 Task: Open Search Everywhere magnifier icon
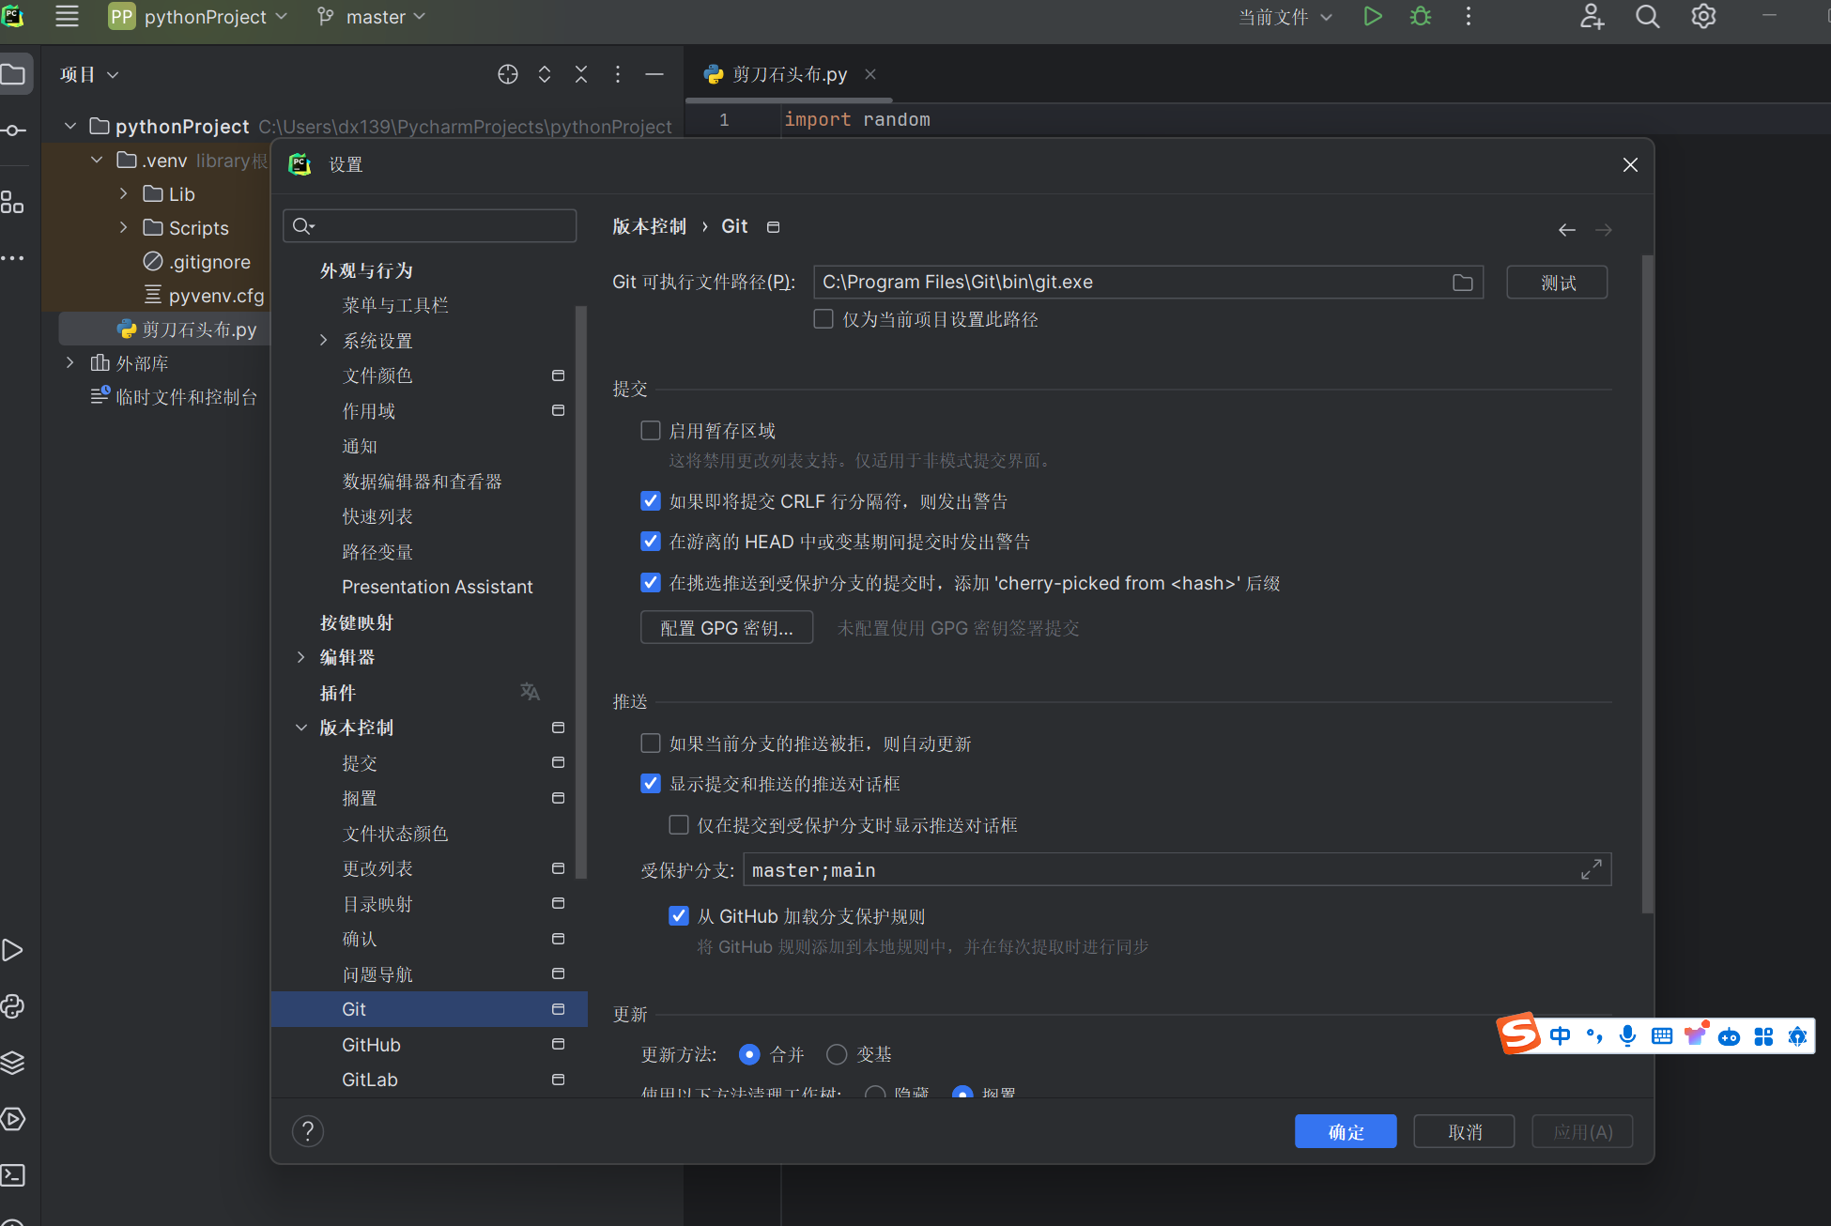(1647, 17)
